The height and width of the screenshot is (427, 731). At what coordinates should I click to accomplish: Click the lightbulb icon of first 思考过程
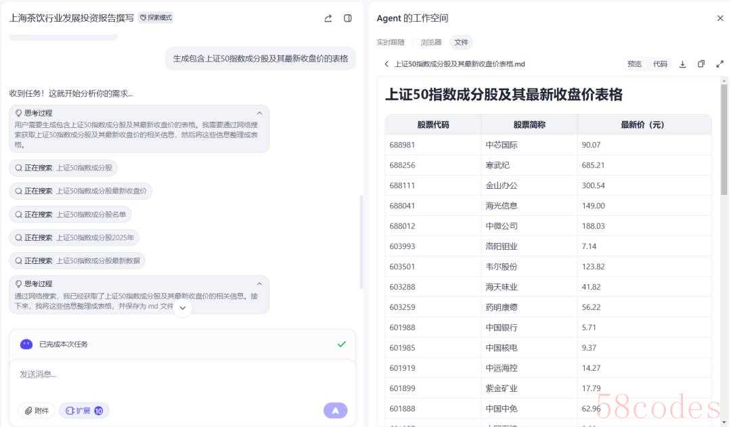coord(19,113)
